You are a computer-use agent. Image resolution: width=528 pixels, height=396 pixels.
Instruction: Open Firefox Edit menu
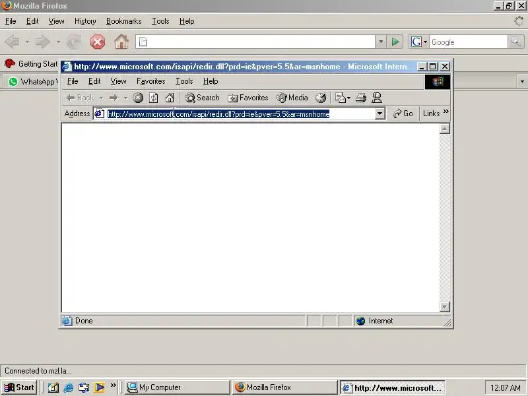[32, 21]
